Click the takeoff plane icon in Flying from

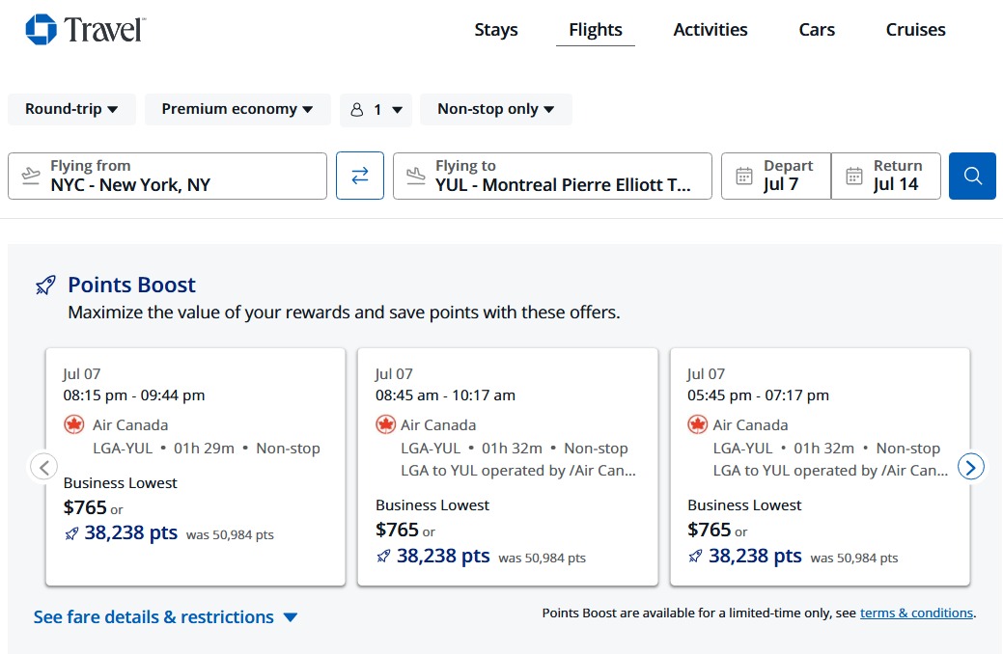31,176
